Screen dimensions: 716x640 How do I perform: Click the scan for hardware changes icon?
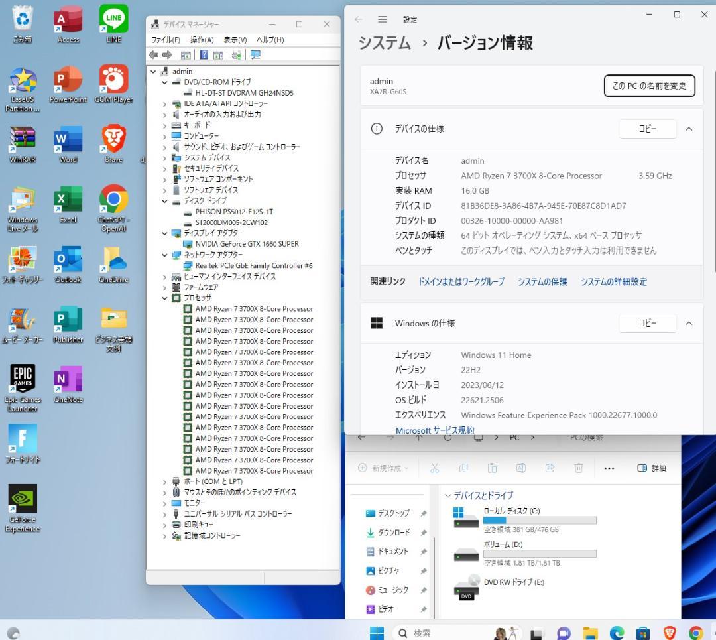(x=236, y=55)
